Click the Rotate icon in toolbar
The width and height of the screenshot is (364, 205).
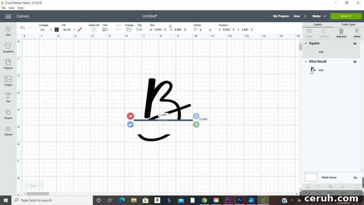click(195, 30)
